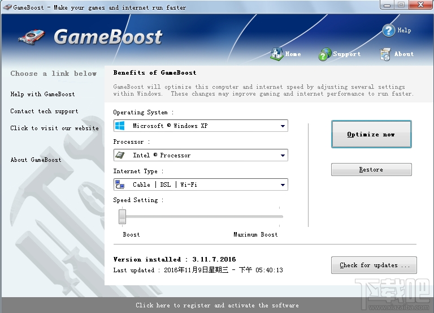Click the Speed Setting label
This screenshot has height=313, width=434.
[138, 200]
